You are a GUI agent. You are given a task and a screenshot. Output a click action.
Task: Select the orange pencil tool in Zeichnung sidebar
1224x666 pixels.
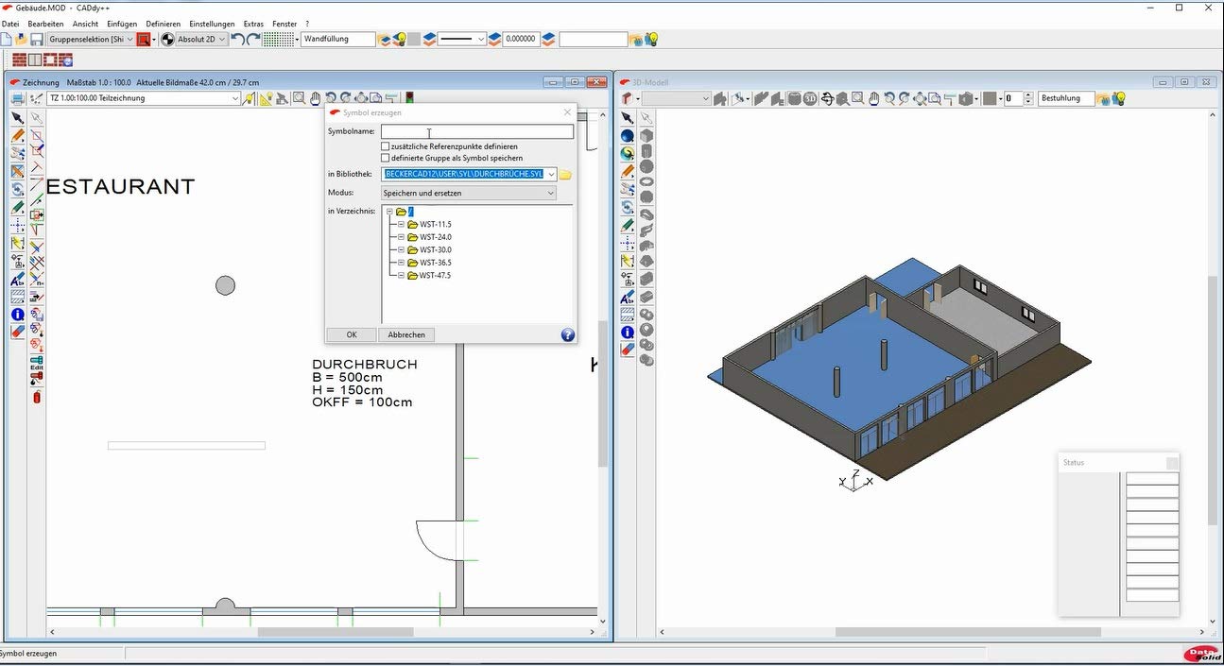click(17, 136)
